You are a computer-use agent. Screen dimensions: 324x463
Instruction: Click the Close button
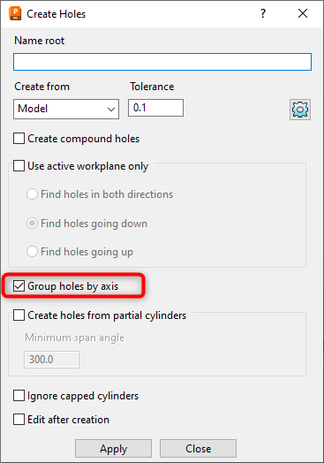198,449
